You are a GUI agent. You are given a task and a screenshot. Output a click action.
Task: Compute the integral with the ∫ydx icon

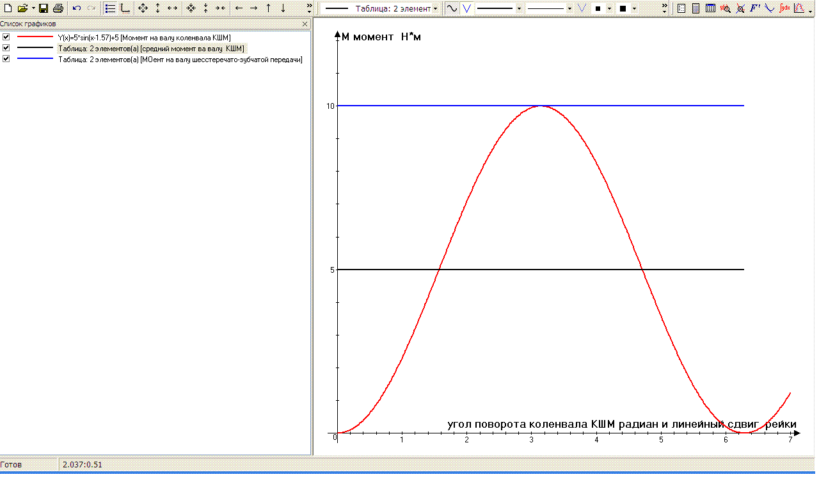click(x=784, y=8)
